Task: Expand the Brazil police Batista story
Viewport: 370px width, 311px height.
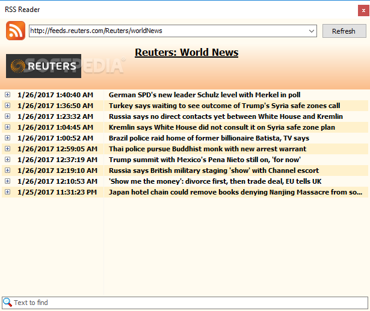Action: coord(8,138)
